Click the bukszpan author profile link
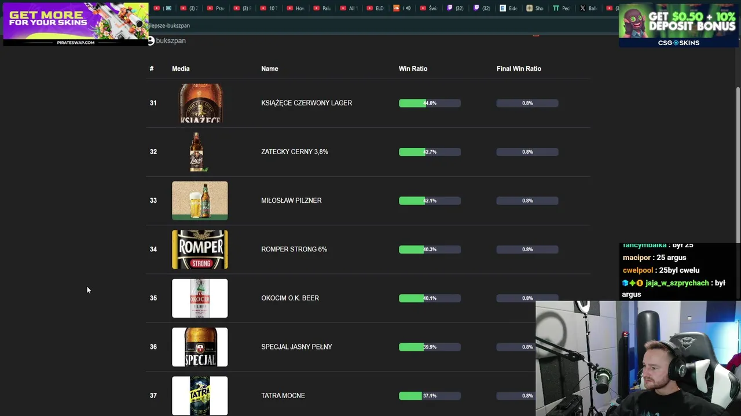 [x=171, y=40]
